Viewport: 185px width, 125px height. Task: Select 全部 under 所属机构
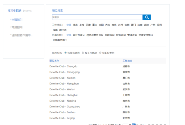(x=69, y=35)
